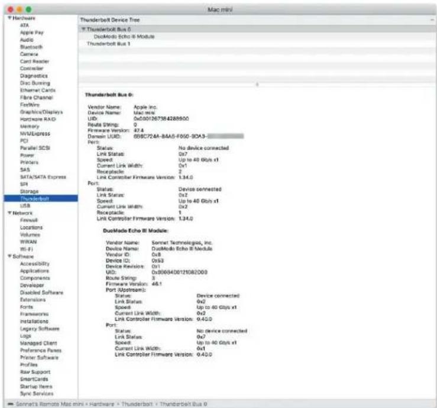The image size is (437, 408).
Task: Select Wi-Fi in sidebar
Action: tap(26, 249)
